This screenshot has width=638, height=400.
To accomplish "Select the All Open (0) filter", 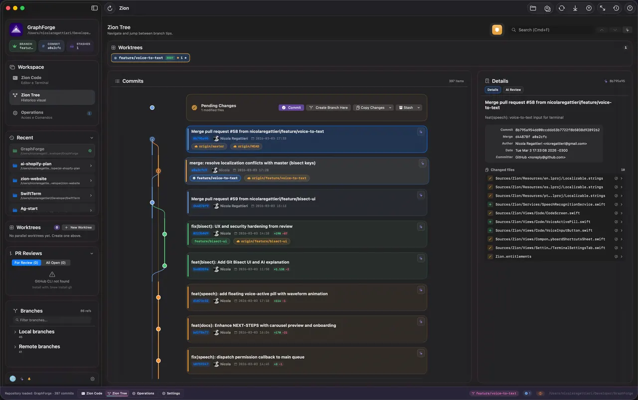I will tap(55, 263).
